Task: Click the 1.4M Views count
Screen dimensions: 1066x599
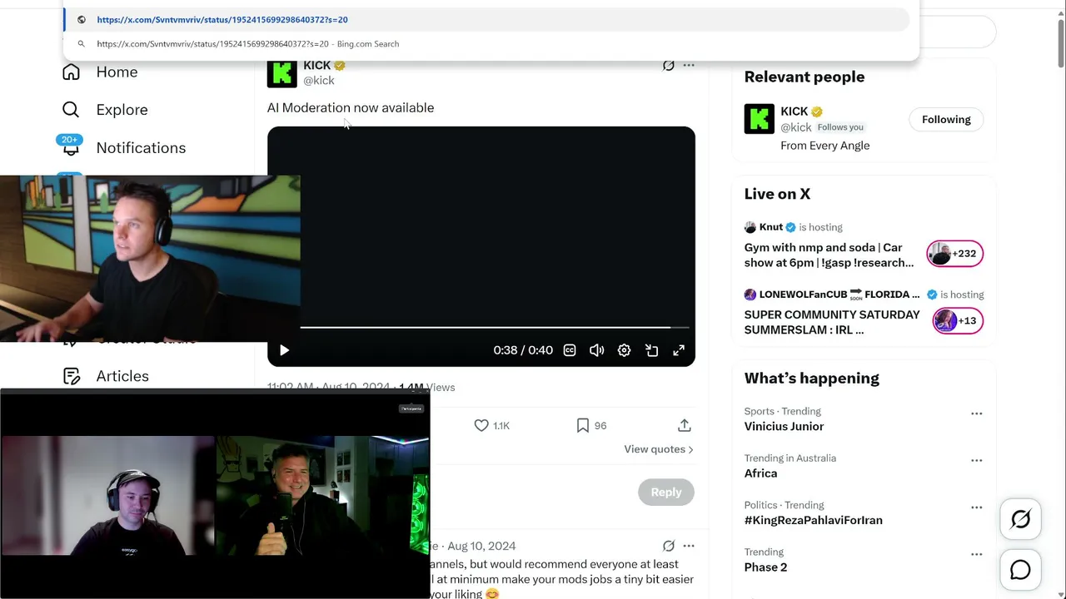Action: (x=426, y=387)
